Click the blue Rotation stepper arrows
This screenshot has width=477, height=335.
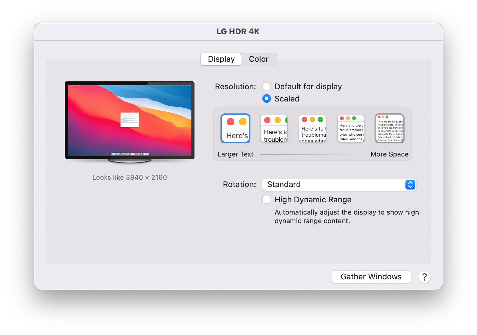pyautogui.click(x=410, y=185)
